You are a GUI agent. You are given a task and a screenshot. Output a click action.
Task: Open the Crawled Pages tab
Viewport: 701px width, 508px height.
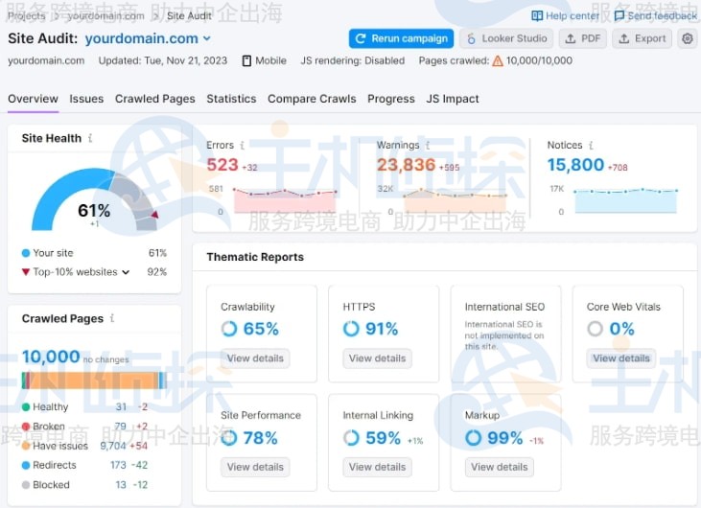pyautogui.click(x=154, y=99)
